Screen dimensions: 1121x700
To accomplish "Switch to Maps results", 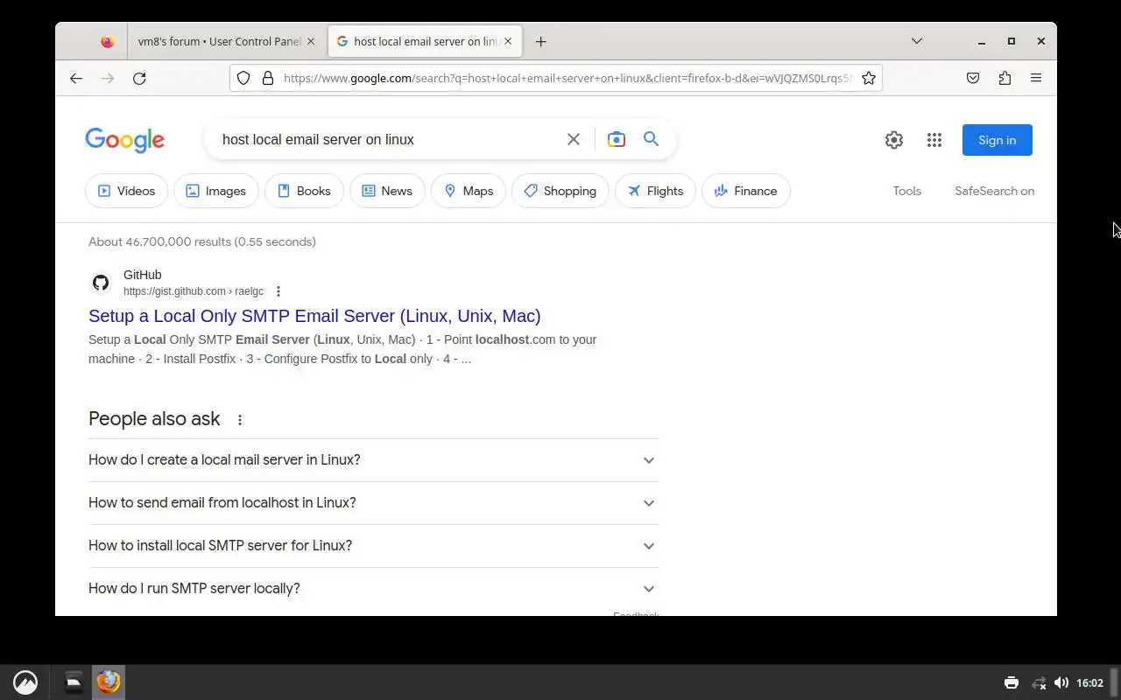I will [x=469, y=191].
